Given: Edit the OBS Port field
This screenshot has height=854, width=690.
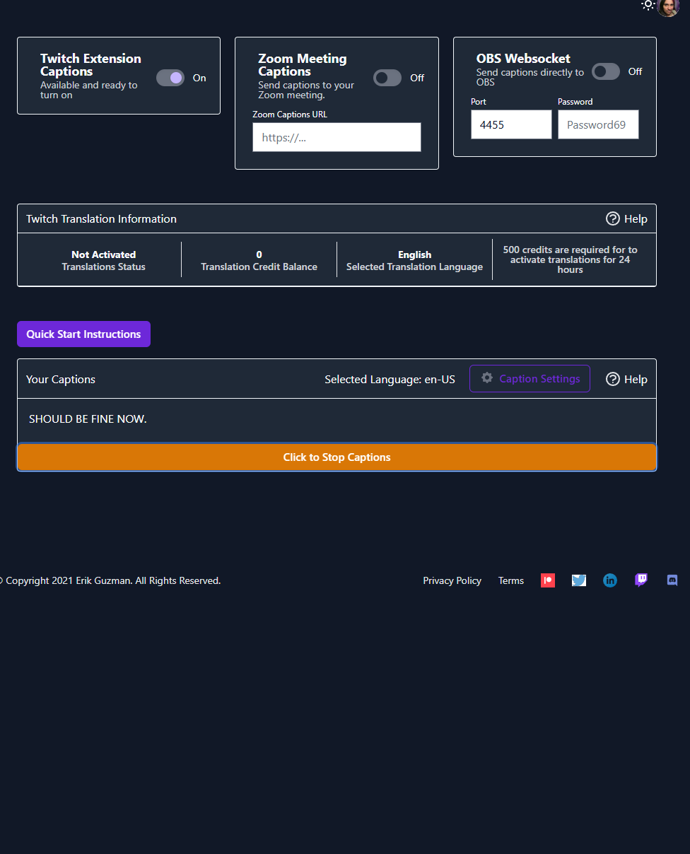Looking at the screenshot, I should click(x=511, y=124).
